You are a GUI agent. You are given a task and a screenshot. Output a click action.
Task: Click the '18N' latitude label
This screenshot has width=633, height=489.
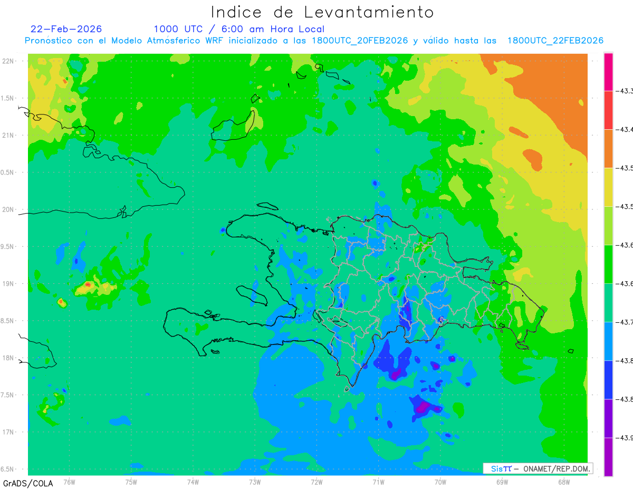click(x=9, y=358)
